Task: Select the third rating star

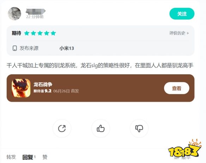Action: 40,33
